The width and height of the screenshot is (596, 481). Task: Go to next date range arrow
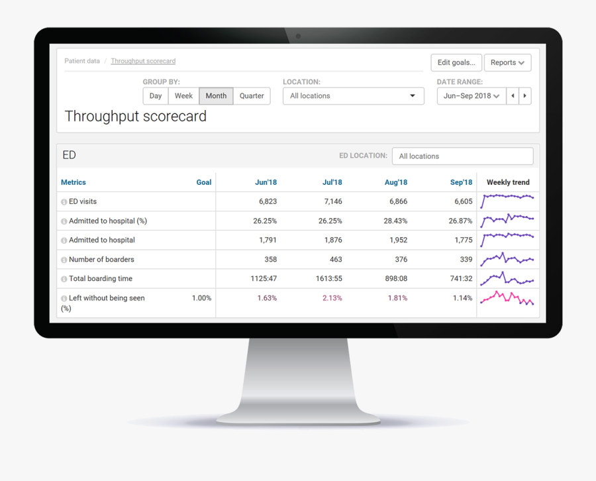pyautogui.click(x=525, y=96)
